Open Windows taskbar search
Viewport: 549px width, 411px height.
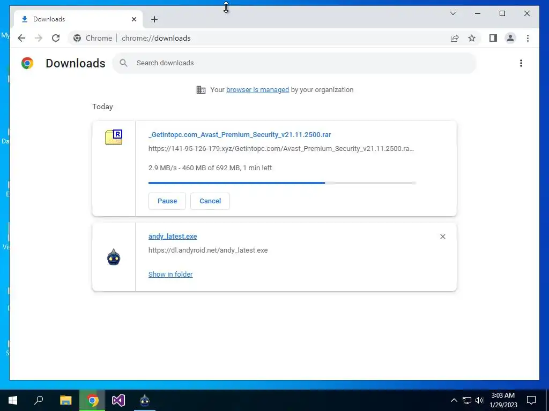[39, 400]
